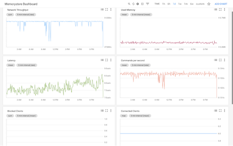The height and width of the screenshot is (146, 233).
Task: Click the vertical scrollbar on right edge
Action: pyautogui.click(x=232, y=58)
